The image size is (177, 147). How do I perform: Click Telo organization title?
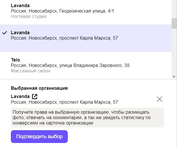tap(15, 60)
